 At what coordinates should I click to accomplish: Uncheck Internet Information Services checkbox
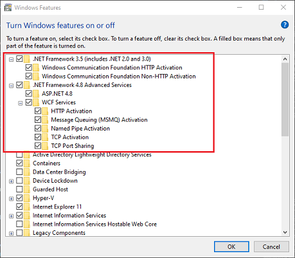point(19,216)
